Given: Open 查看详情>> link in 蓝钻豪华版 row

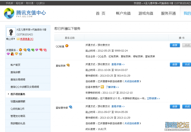Looking at the screenshot, I should (118, 106).
